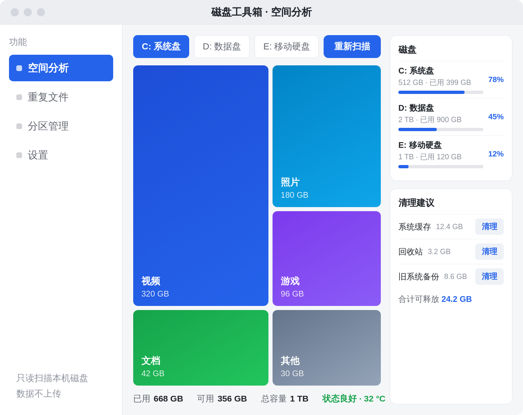Click the 已用 668 GB summary
This screenshot has width=523, height=415.
[x=158, y=399]
